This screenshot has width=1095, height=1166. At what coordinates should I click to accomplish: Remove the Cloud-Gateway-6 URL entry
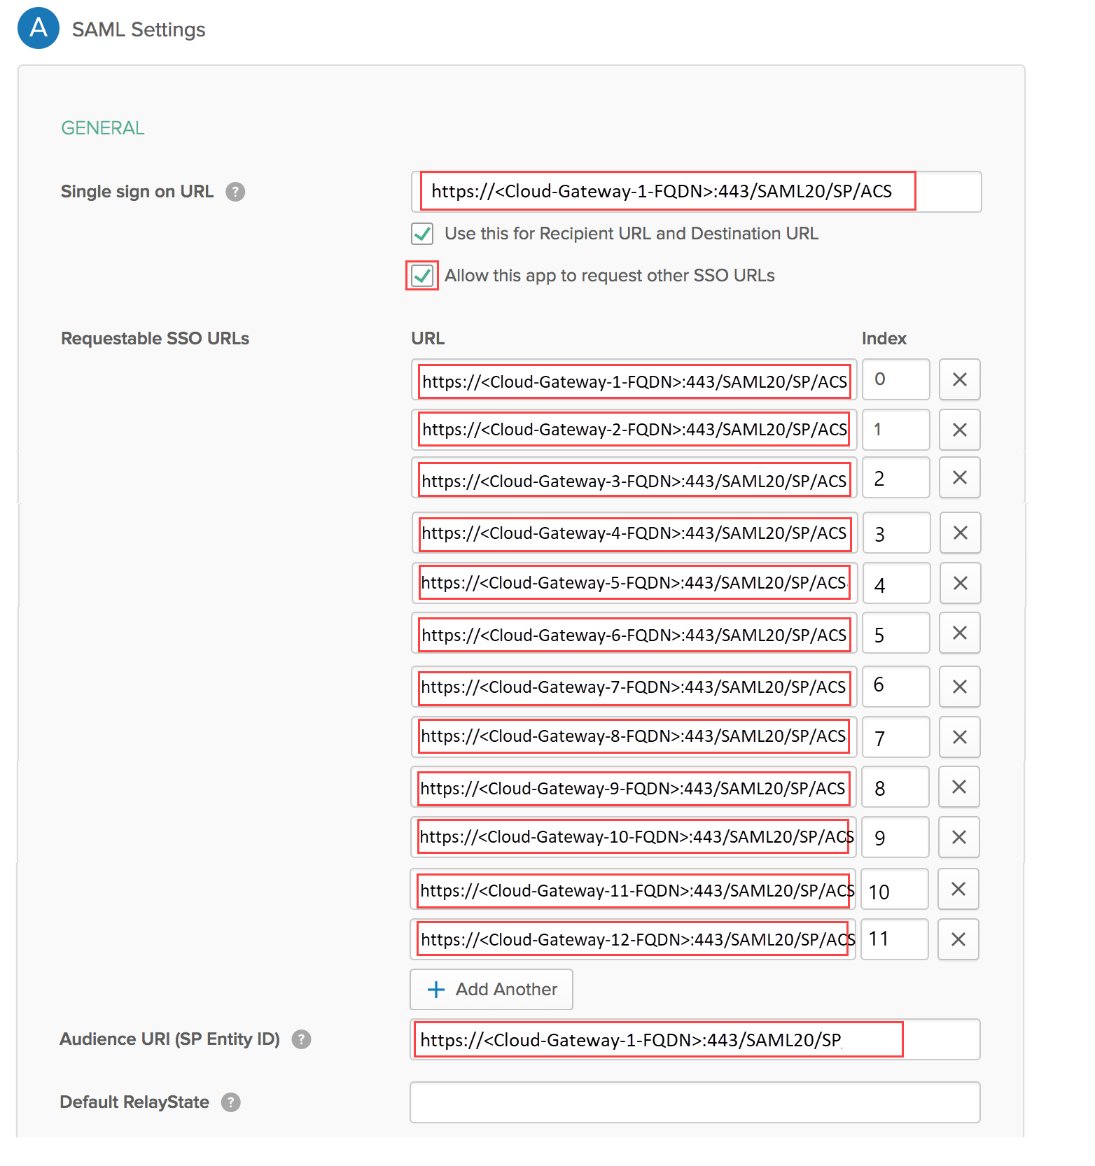959,633
